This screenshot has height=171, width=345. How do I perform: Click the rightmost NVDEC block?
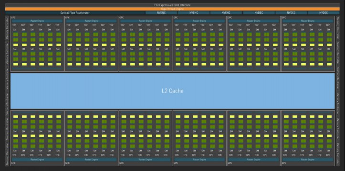tap(324, 13)
